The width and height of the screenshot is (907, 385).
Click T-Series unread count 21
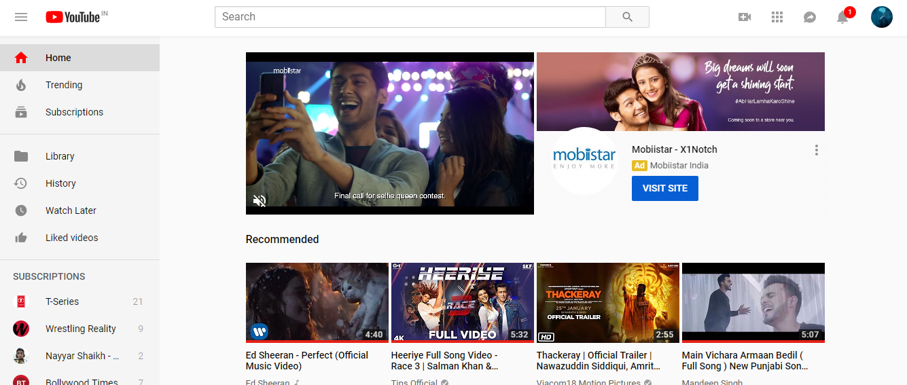(x=138, y=301)
